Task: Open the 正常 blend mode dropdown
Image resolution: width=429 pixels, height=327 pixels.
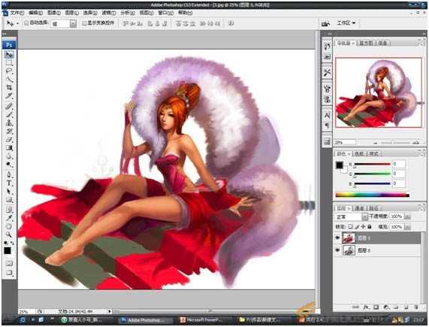Action: click(x=352, y=217)
